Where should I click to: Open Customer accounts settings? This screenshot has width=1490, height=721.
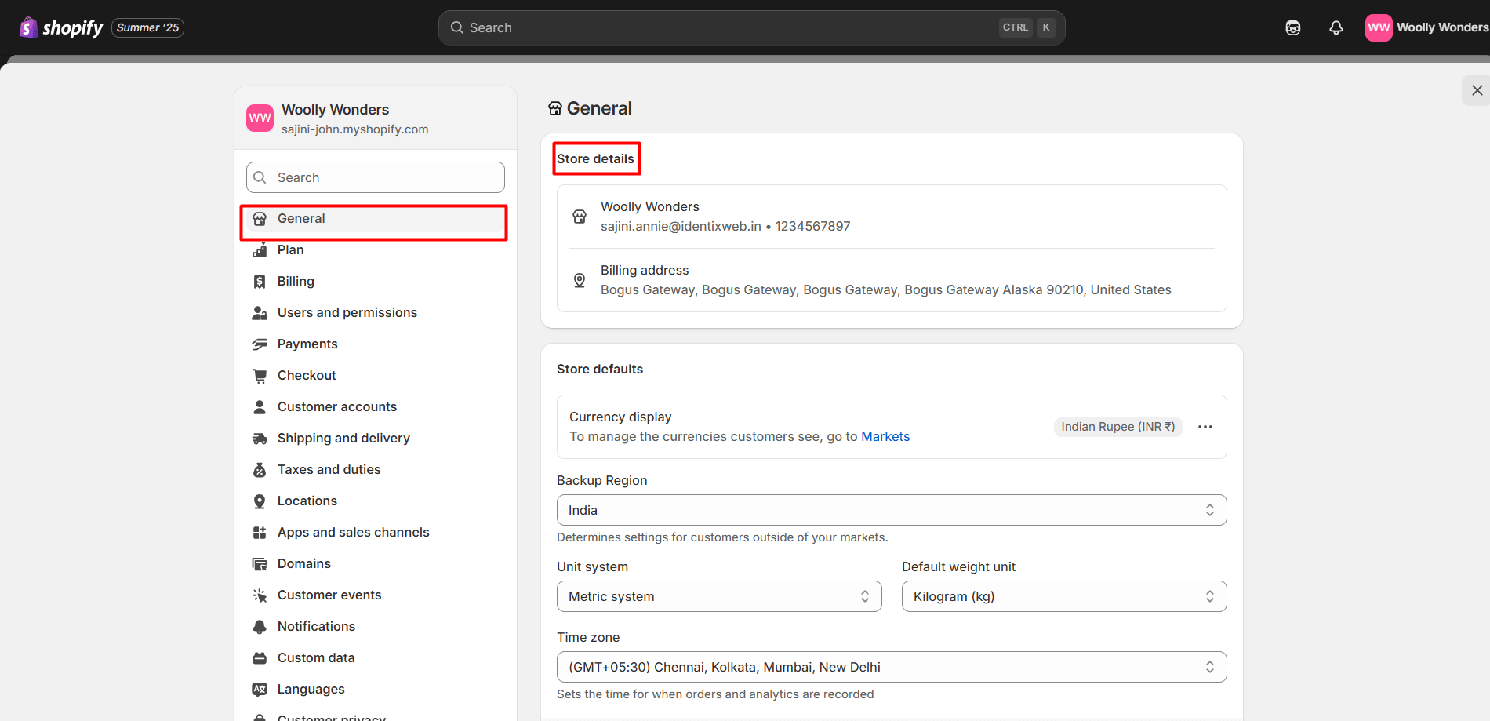click(375, 407)
